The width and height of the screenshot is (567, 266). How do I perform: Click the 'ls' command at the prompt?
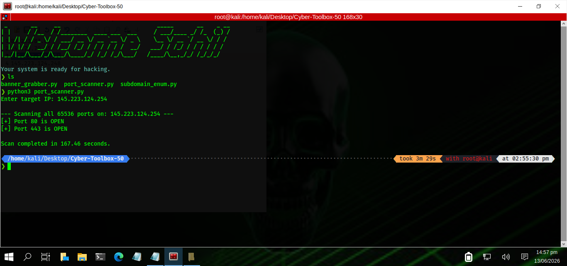coord(11,77)
